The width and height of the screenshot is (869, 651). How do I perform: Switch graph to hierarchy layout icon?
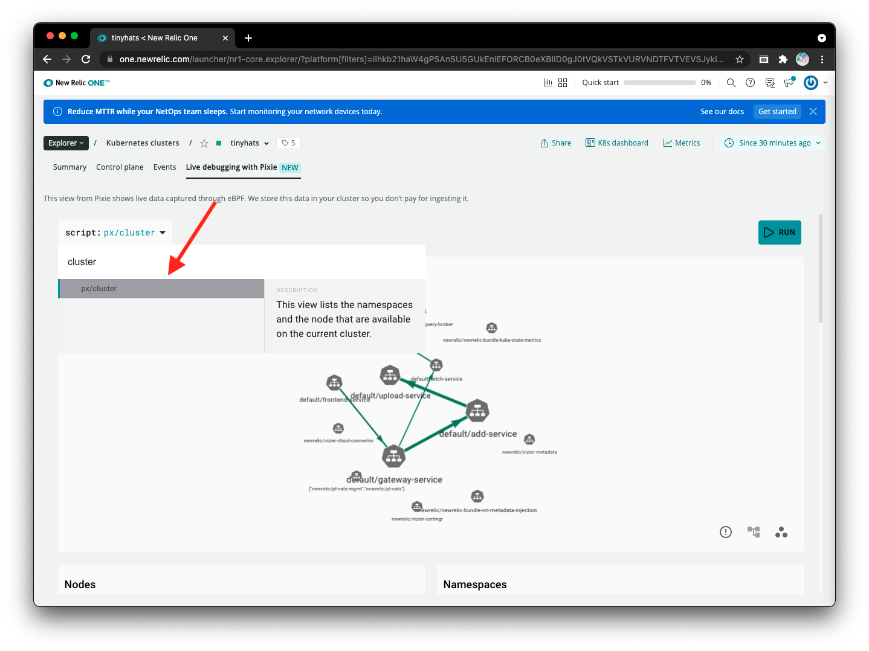tap(753, 532)
